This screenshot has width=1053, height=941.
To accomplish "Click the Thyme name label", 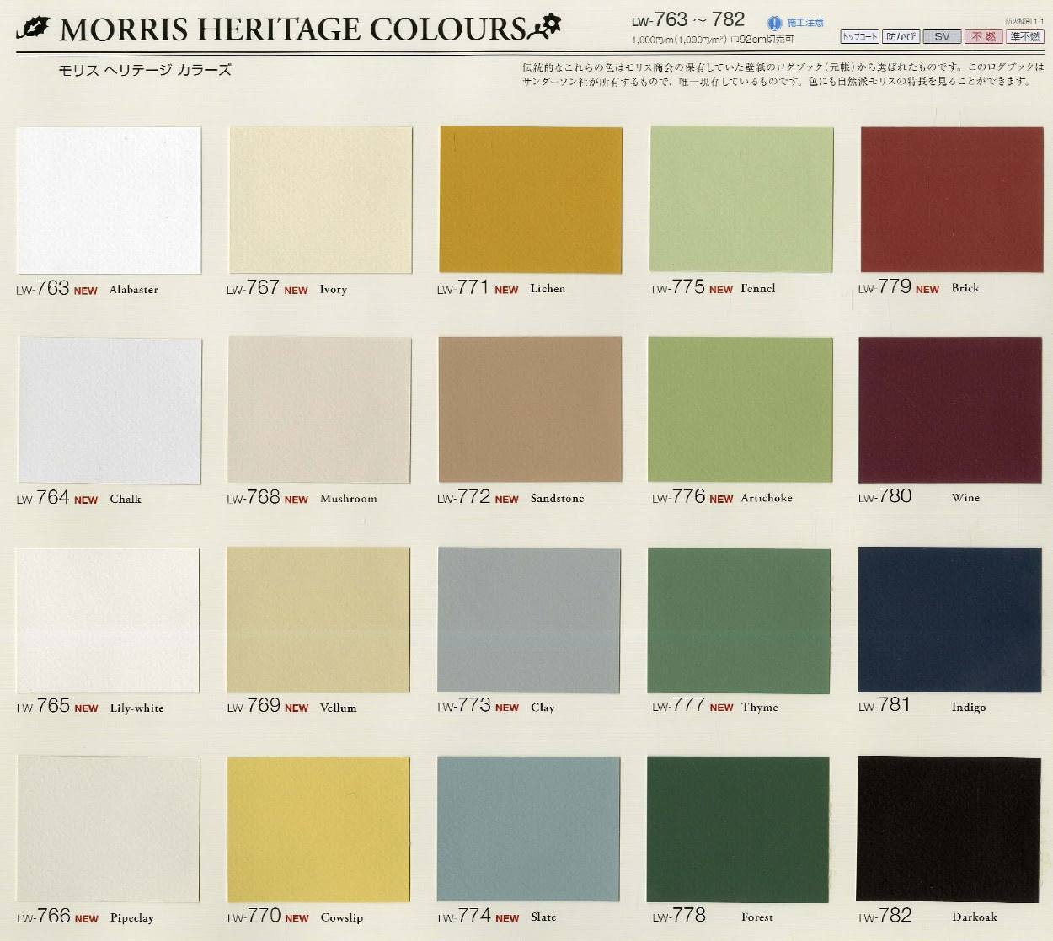I will 760,708.
